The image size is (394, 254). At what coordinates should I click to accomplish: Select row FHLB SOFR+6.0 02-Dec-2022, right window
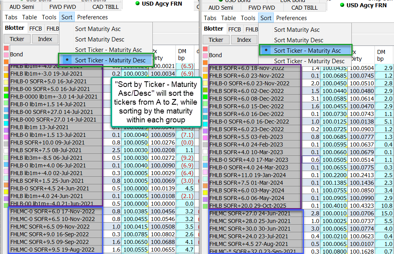coord(255,91)
